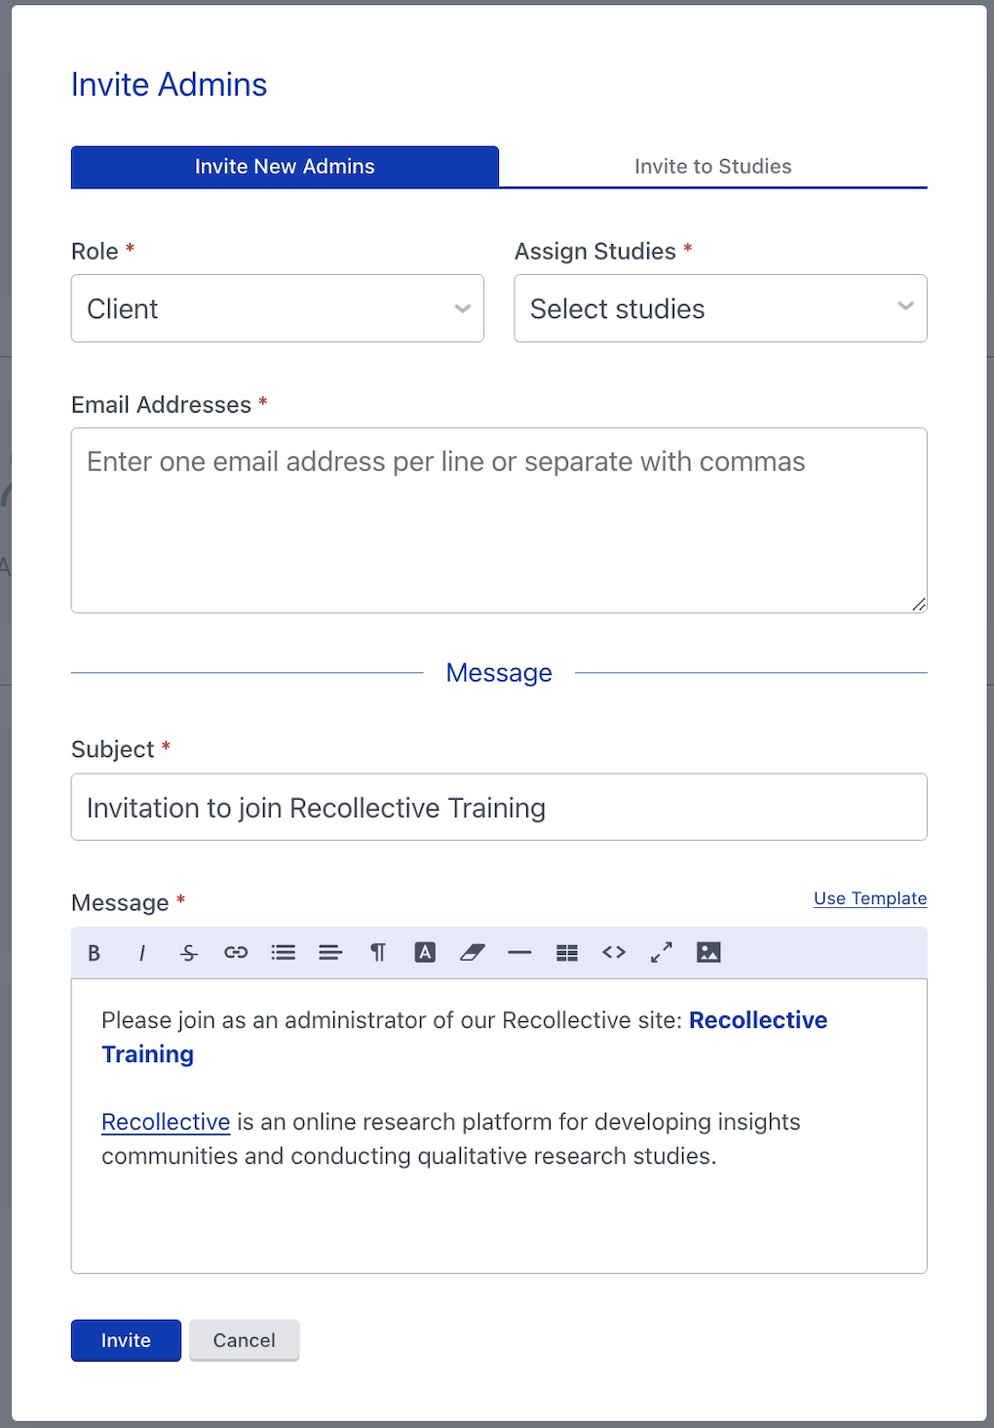
Task: Click the Cancel button
Action: pyautogui.click(x=245, y=1340)
